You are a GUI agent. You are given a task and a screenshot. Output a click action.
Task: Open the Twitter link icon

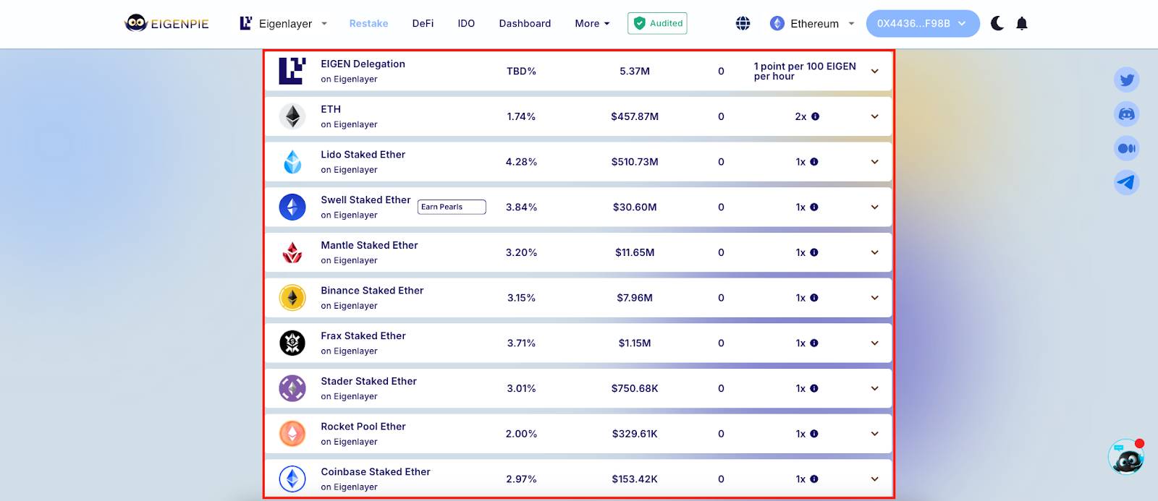[1127, 80]
